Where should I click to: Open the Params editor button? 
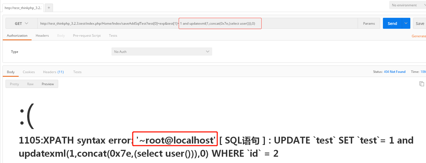point(369,24)
